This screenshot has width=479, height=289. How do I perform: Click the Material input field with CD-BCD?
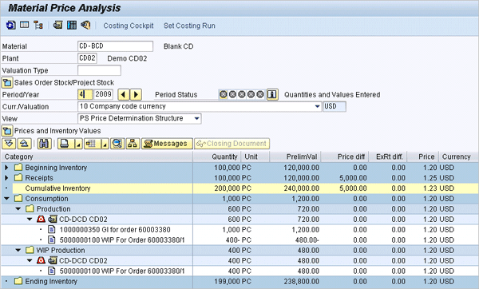115,46
